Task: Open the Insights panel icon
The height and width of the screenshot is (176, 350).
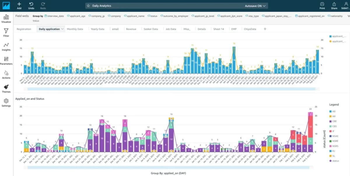Action: pos(6,45)
